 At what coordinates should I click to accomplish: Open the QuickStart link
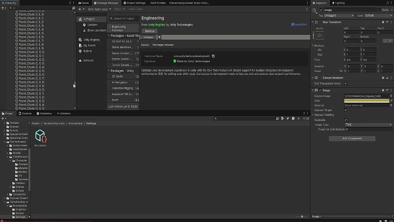299,24
